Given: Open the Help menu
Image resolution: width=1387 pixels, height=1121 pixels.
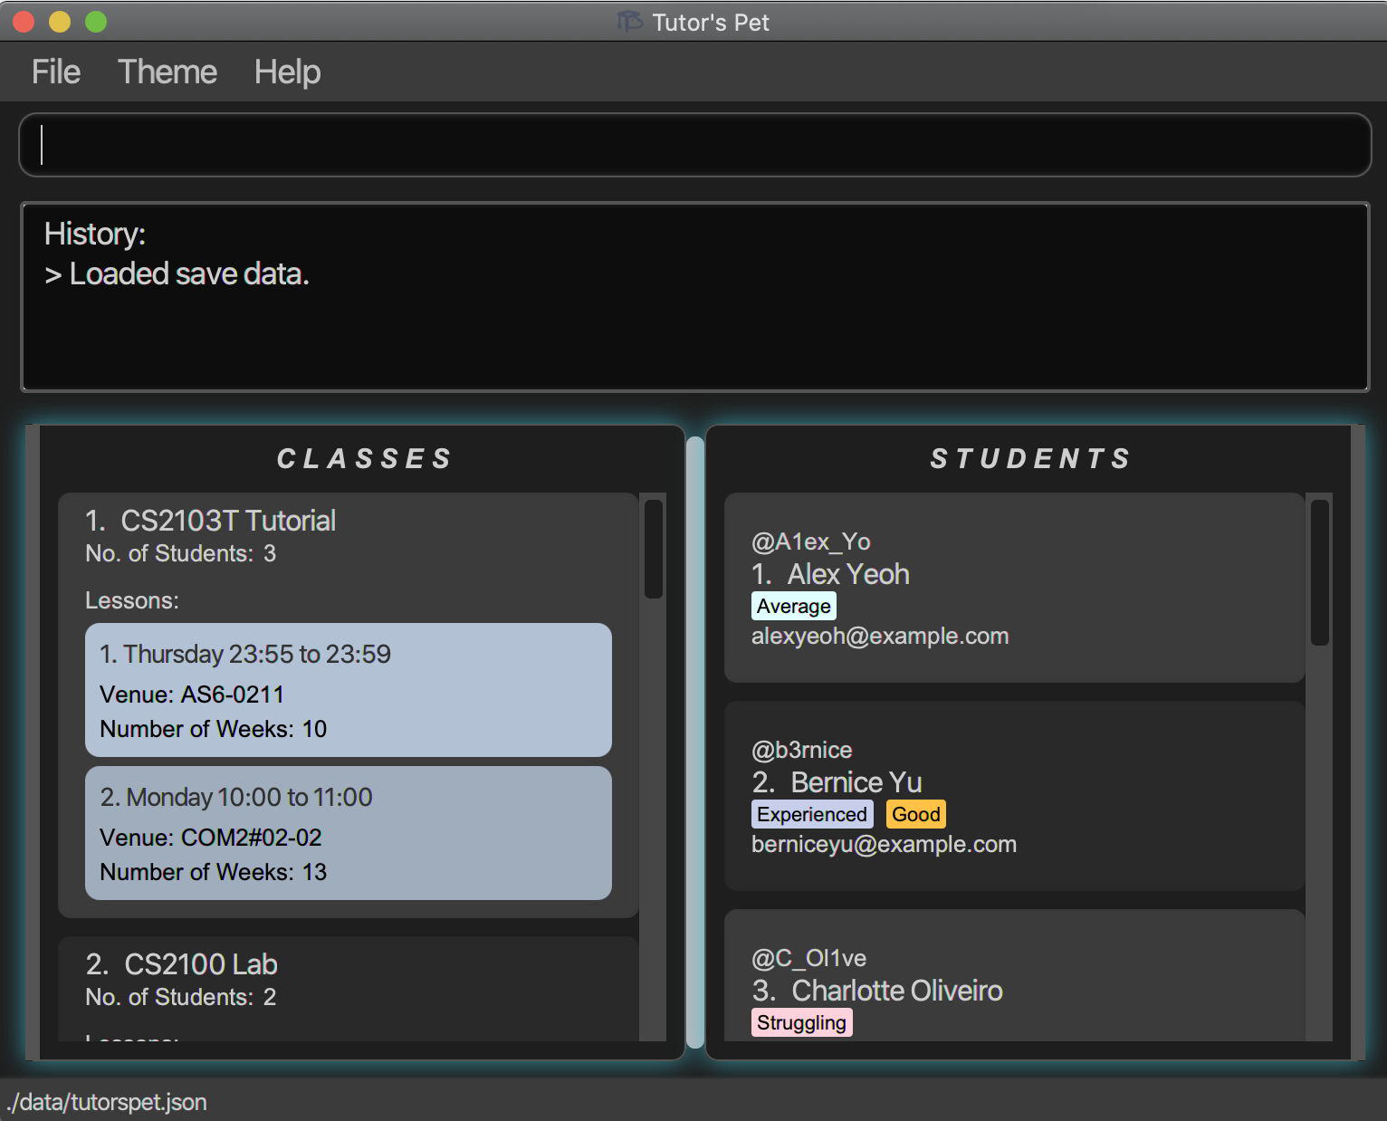Looking at the screenshot, I should click(287, 72).
